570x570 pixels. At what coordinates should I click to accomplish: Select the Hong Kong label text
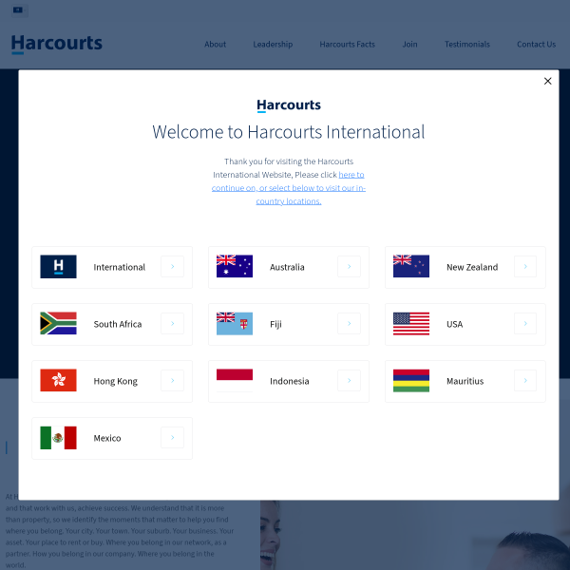coord(115,381)
